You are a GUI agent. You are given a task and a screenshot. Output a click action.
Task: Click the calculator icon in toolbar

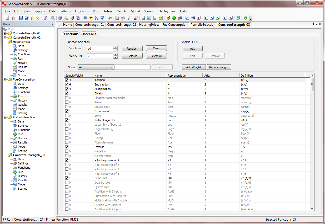coord(238,18)
